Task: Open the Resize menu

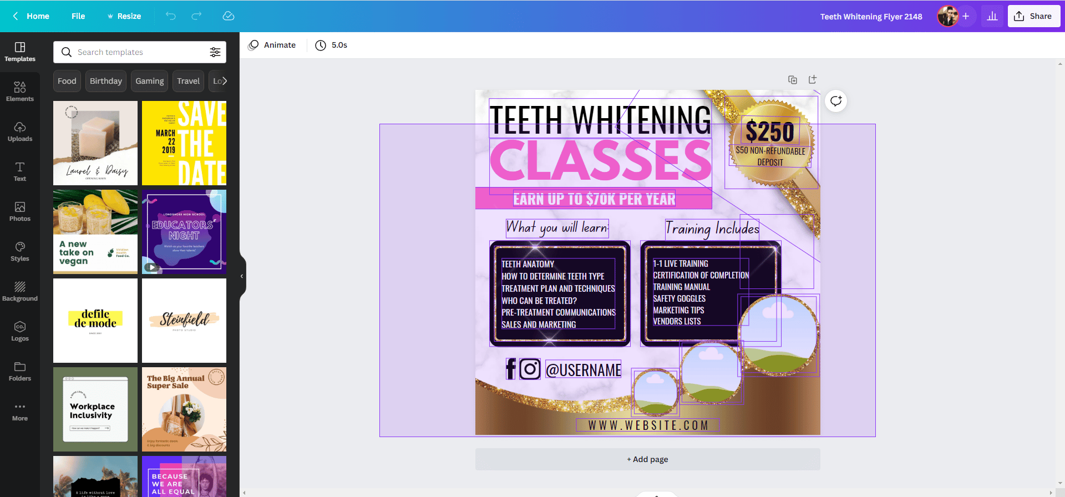Action: pyautogui.click(x=124, y=16)
